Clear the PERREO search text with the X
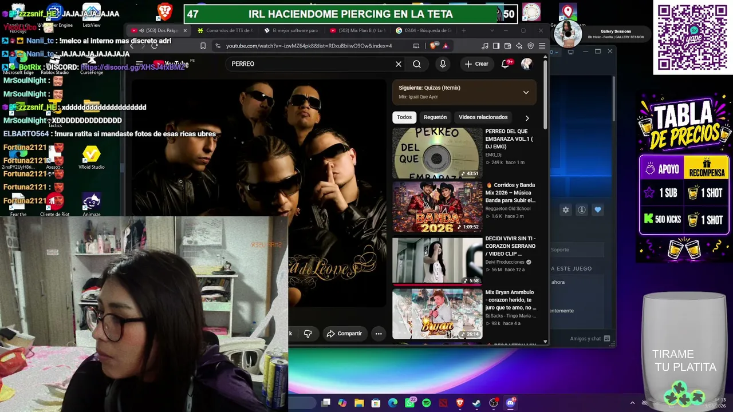 [399, 64]
